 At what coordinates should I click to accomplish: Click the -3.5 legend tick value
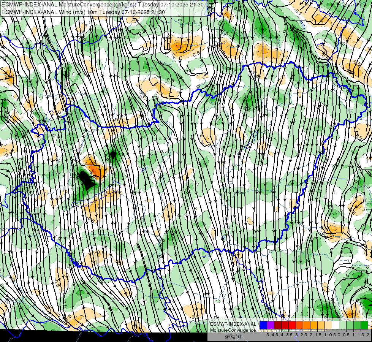point(288,335)
